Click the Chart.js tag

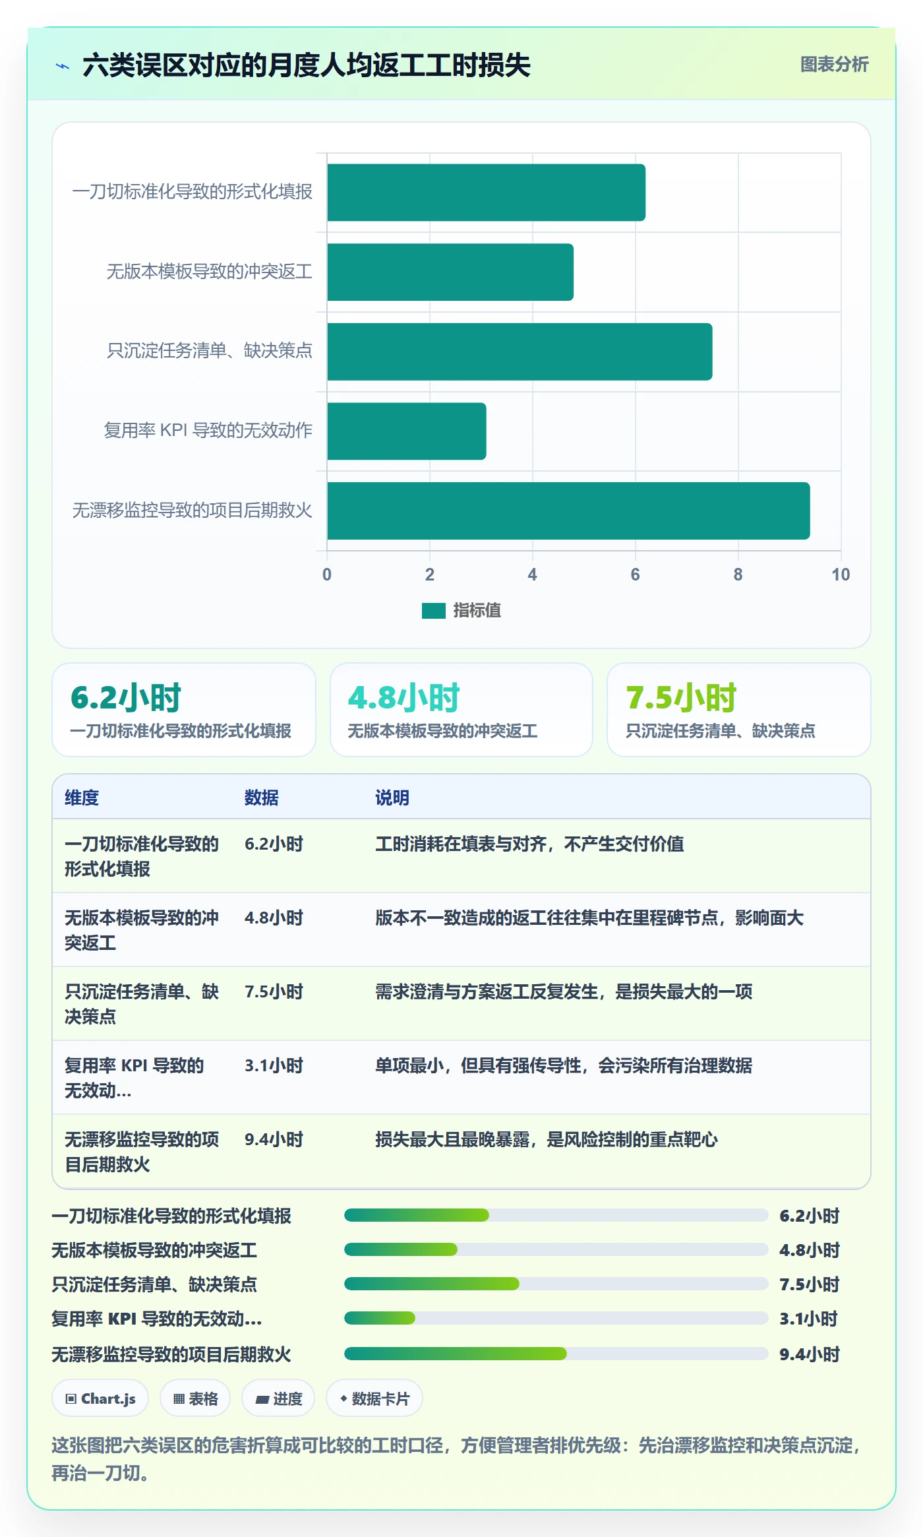[100, 1398]
